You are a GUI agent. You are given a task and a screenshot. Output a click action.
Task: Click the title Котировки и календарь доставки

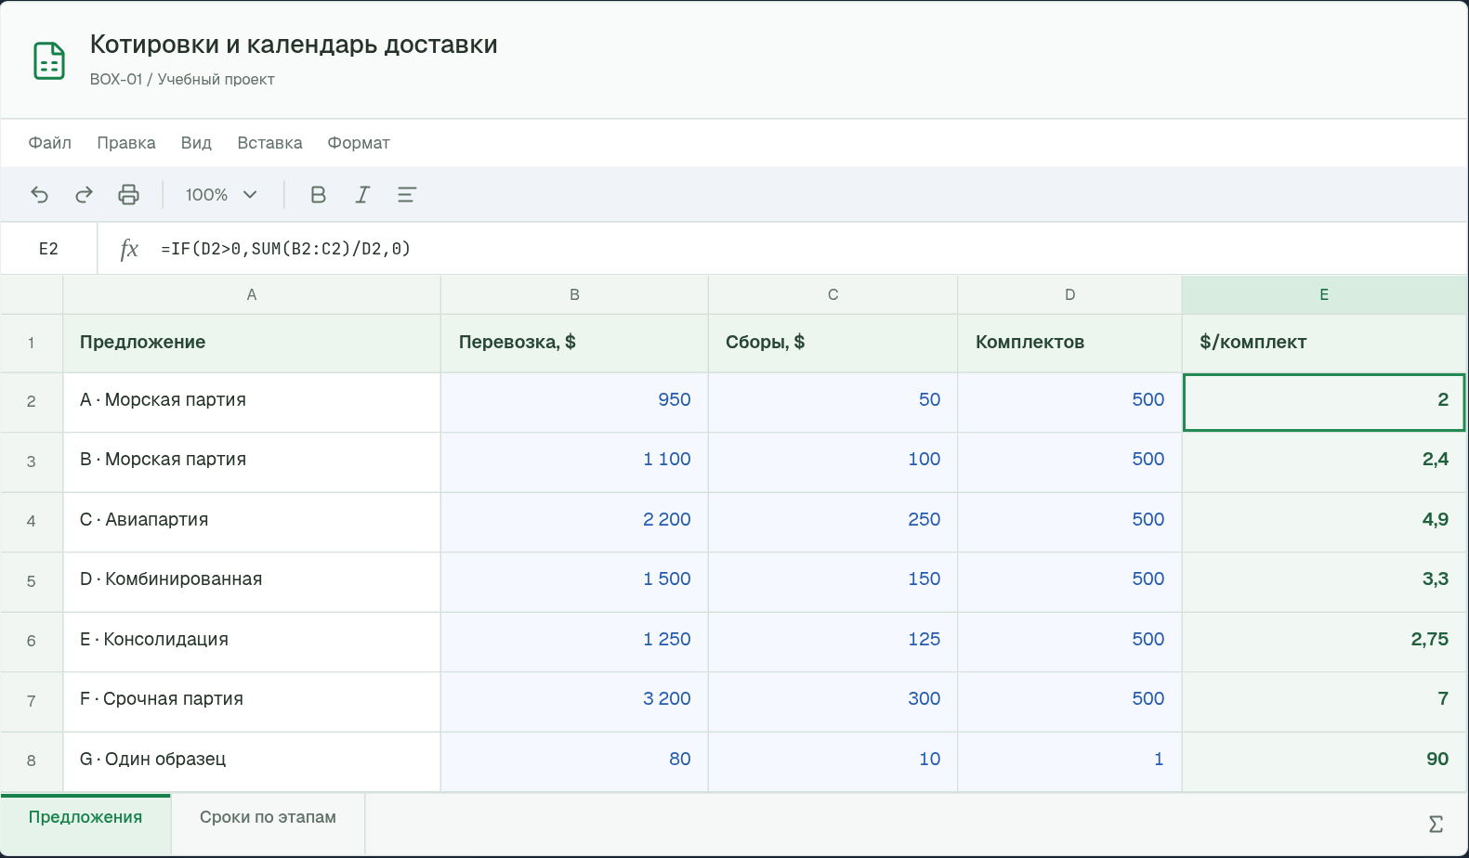click(x=294, y=45)
